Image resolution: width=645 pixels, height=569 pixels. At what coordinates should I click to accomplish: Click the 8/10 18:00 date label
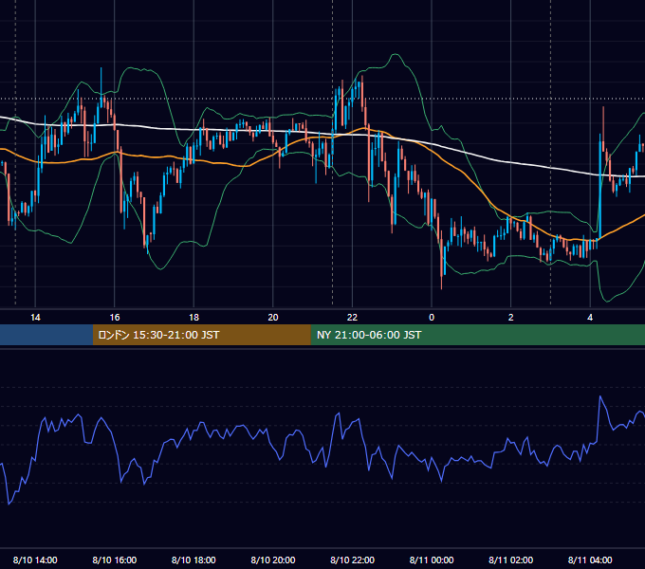point(193,560)
